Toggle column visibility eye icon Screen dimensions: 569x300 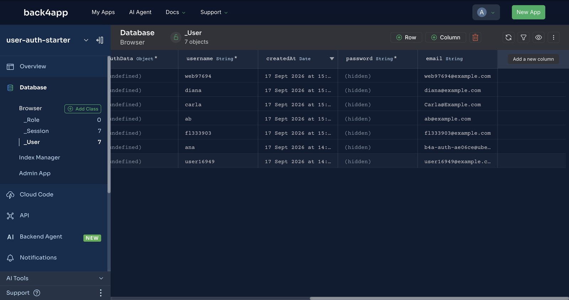538,37
